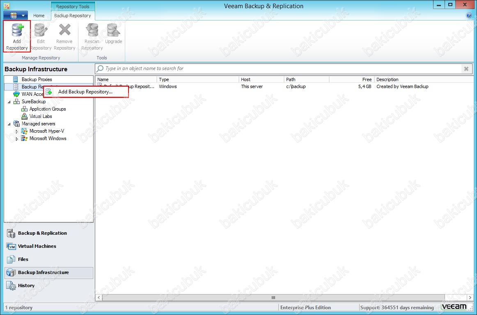Click the Backup & Replication pane icon

(x=11, y=233)
